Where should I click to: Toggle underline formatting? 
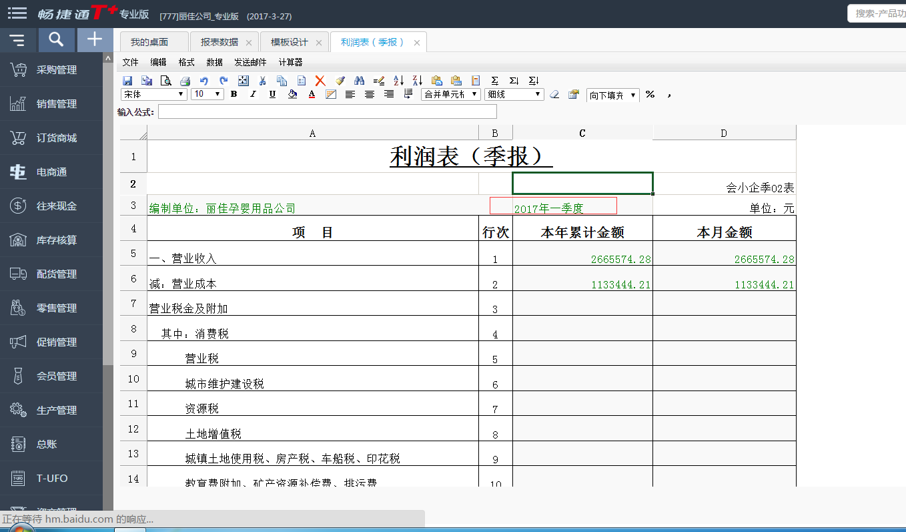[x=272, y=94]
